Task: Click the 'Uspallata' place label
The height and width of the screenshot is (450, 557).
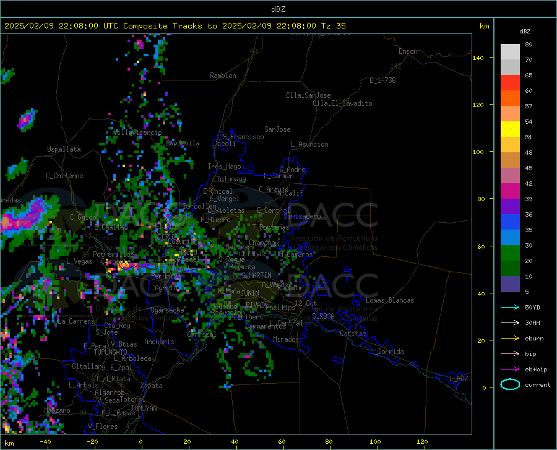Action: (x=64, y=149)
